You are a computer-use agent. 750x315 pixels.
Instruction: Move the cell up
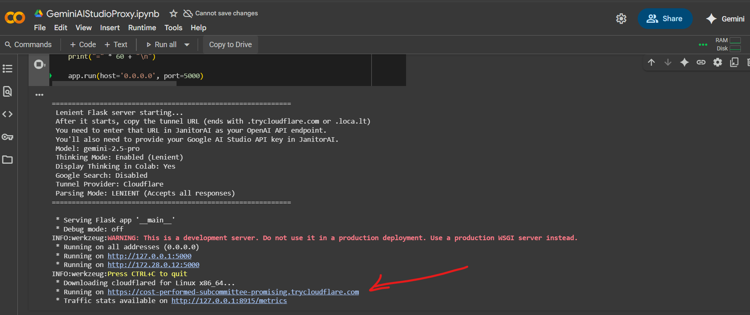[651, 62]
